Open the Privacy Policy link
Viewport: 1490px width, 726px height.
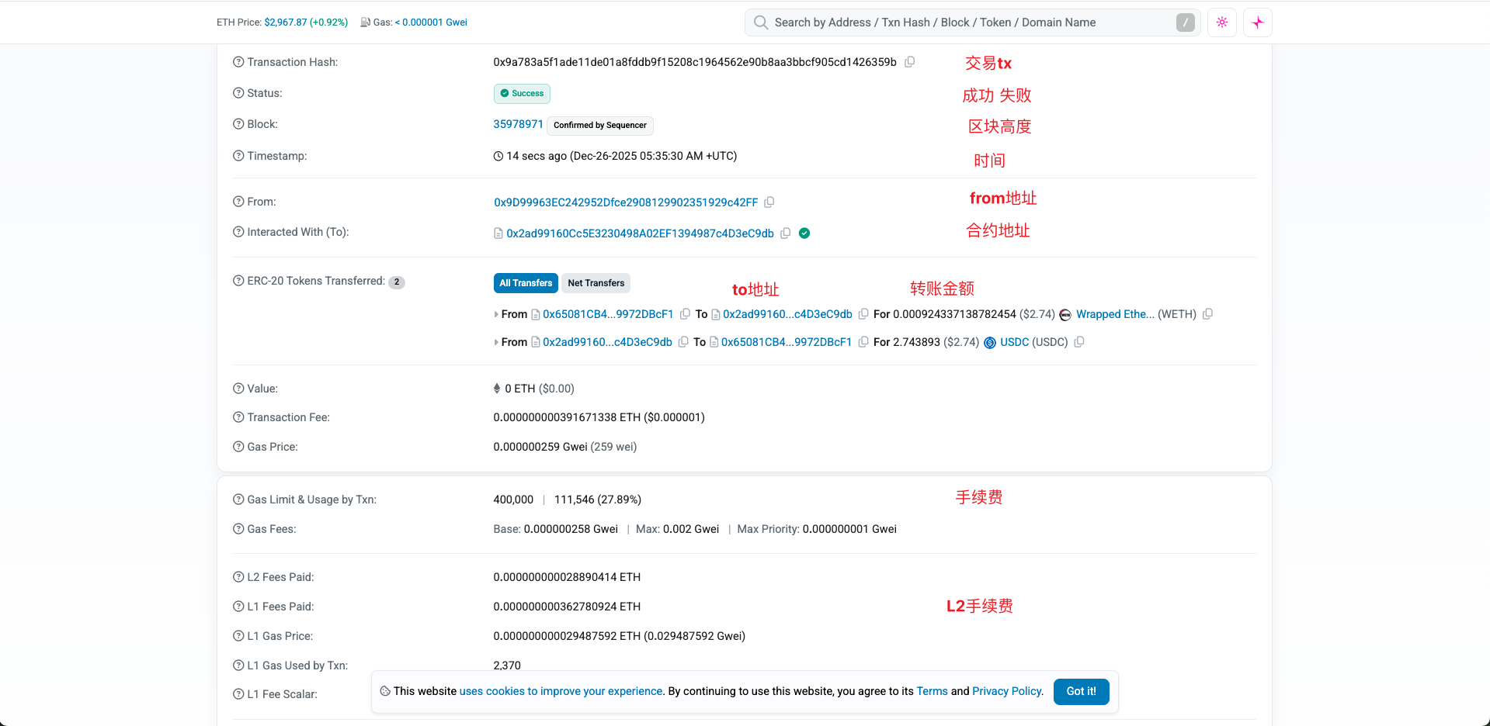pos(1006,691)
